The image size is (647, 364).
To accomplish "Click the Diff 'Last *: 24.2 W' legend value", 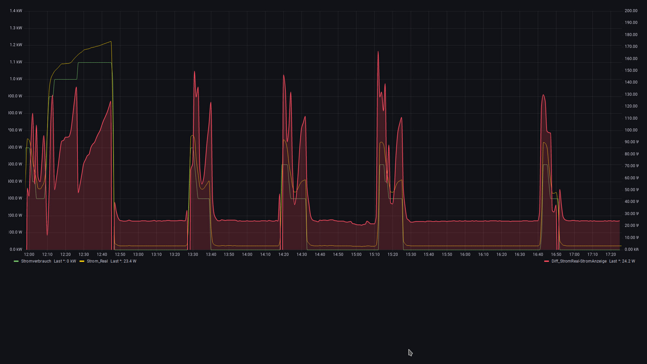I will 622,261.
